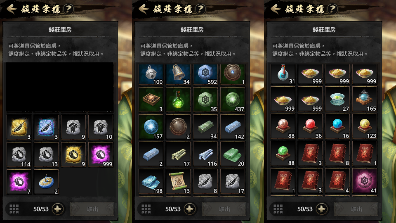Select the blue vase potion with count 31
The image size is (396, 223).
283,74
